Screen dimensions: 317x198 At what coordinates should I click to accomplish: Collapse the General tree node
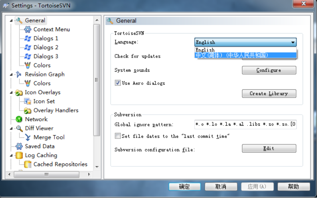pos(11,21)
